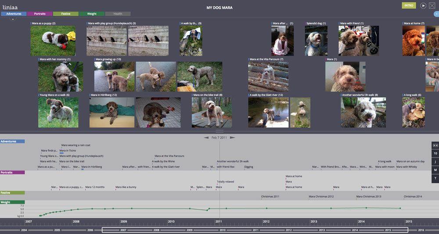Open the Mara on the bike trail photo
Screen dimensions: 439x234
[x=212, y=113]
